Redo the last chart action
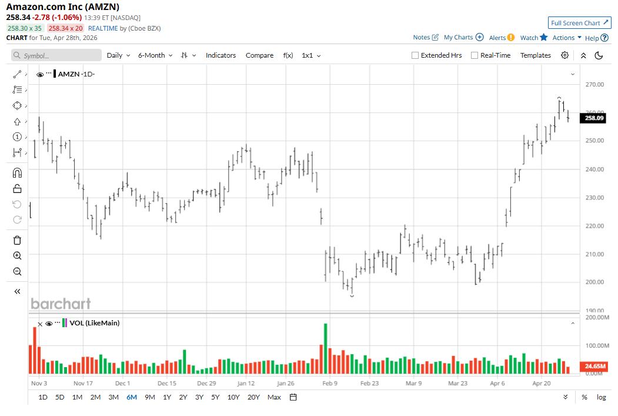This screenshot has height=416, width=618. [x=17, y=219]
